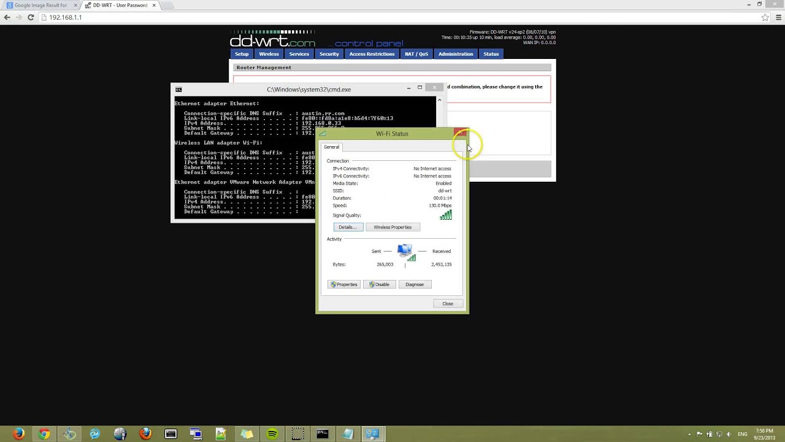Select the General tab in Wi-Fi Status

pyautogui.click(x=331, y=147)
